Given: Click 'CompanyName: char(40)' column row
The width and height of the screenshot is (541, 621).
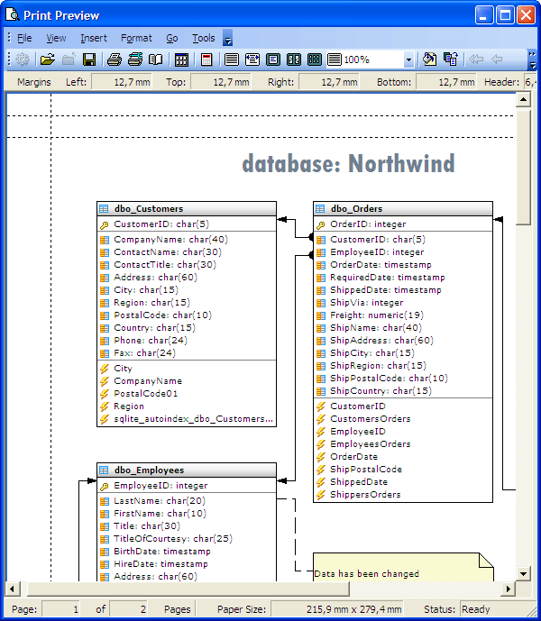Looking at the screenshot, I should pyautogui.click(x=187, y=240).
